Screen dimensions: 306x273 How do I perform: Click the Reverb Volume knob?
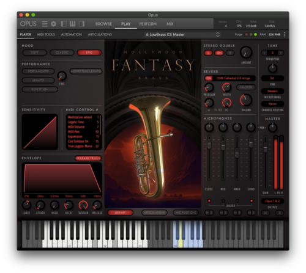tap(246, 100)
